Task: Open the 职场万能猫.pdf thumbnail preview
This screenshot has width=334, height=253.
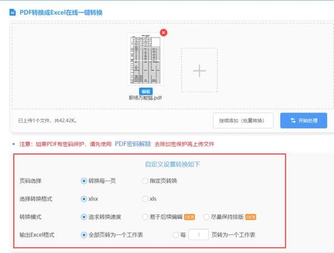Action: click(x=145, y=60)
